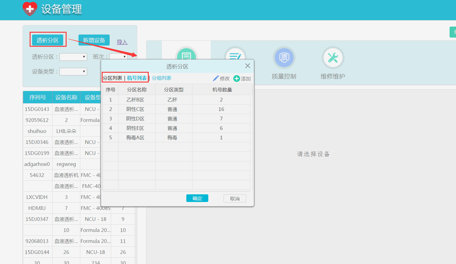Viewport: 456px width, 264px height.
Task: Open the 维修维护 wrench maintenance icon
Action: [x=333, y=57]
